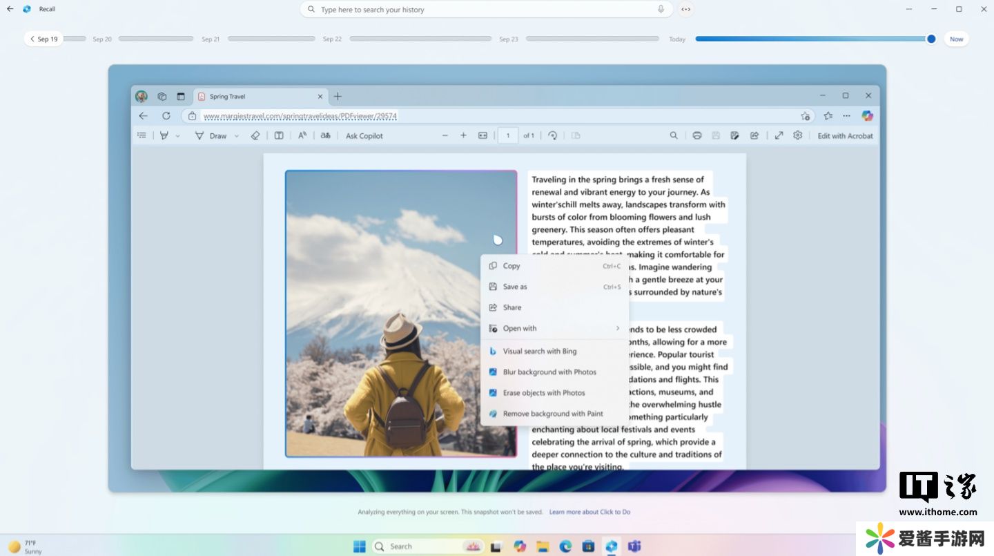Open the PDF viewer settings gear
Screen dimensions: 994x556
[x=798, y=136]
